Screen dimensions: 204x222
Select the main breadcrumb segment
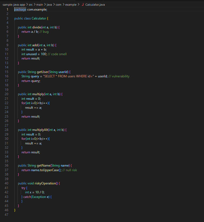click(40, 5)
